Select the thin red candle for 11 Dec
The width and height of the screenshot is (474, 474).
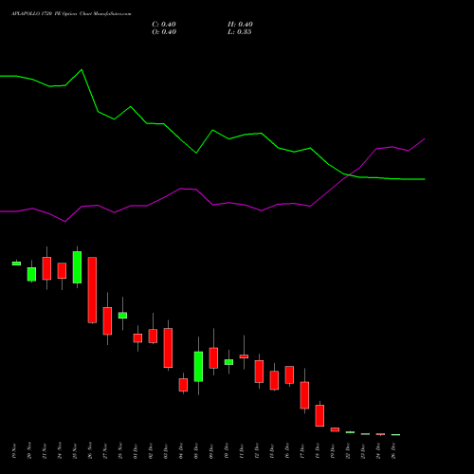pyautogui.click(x=244, y=356)
